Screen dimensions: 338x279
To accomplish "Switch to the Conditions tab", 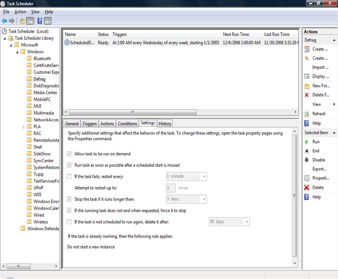I will [x=127, y=124].
